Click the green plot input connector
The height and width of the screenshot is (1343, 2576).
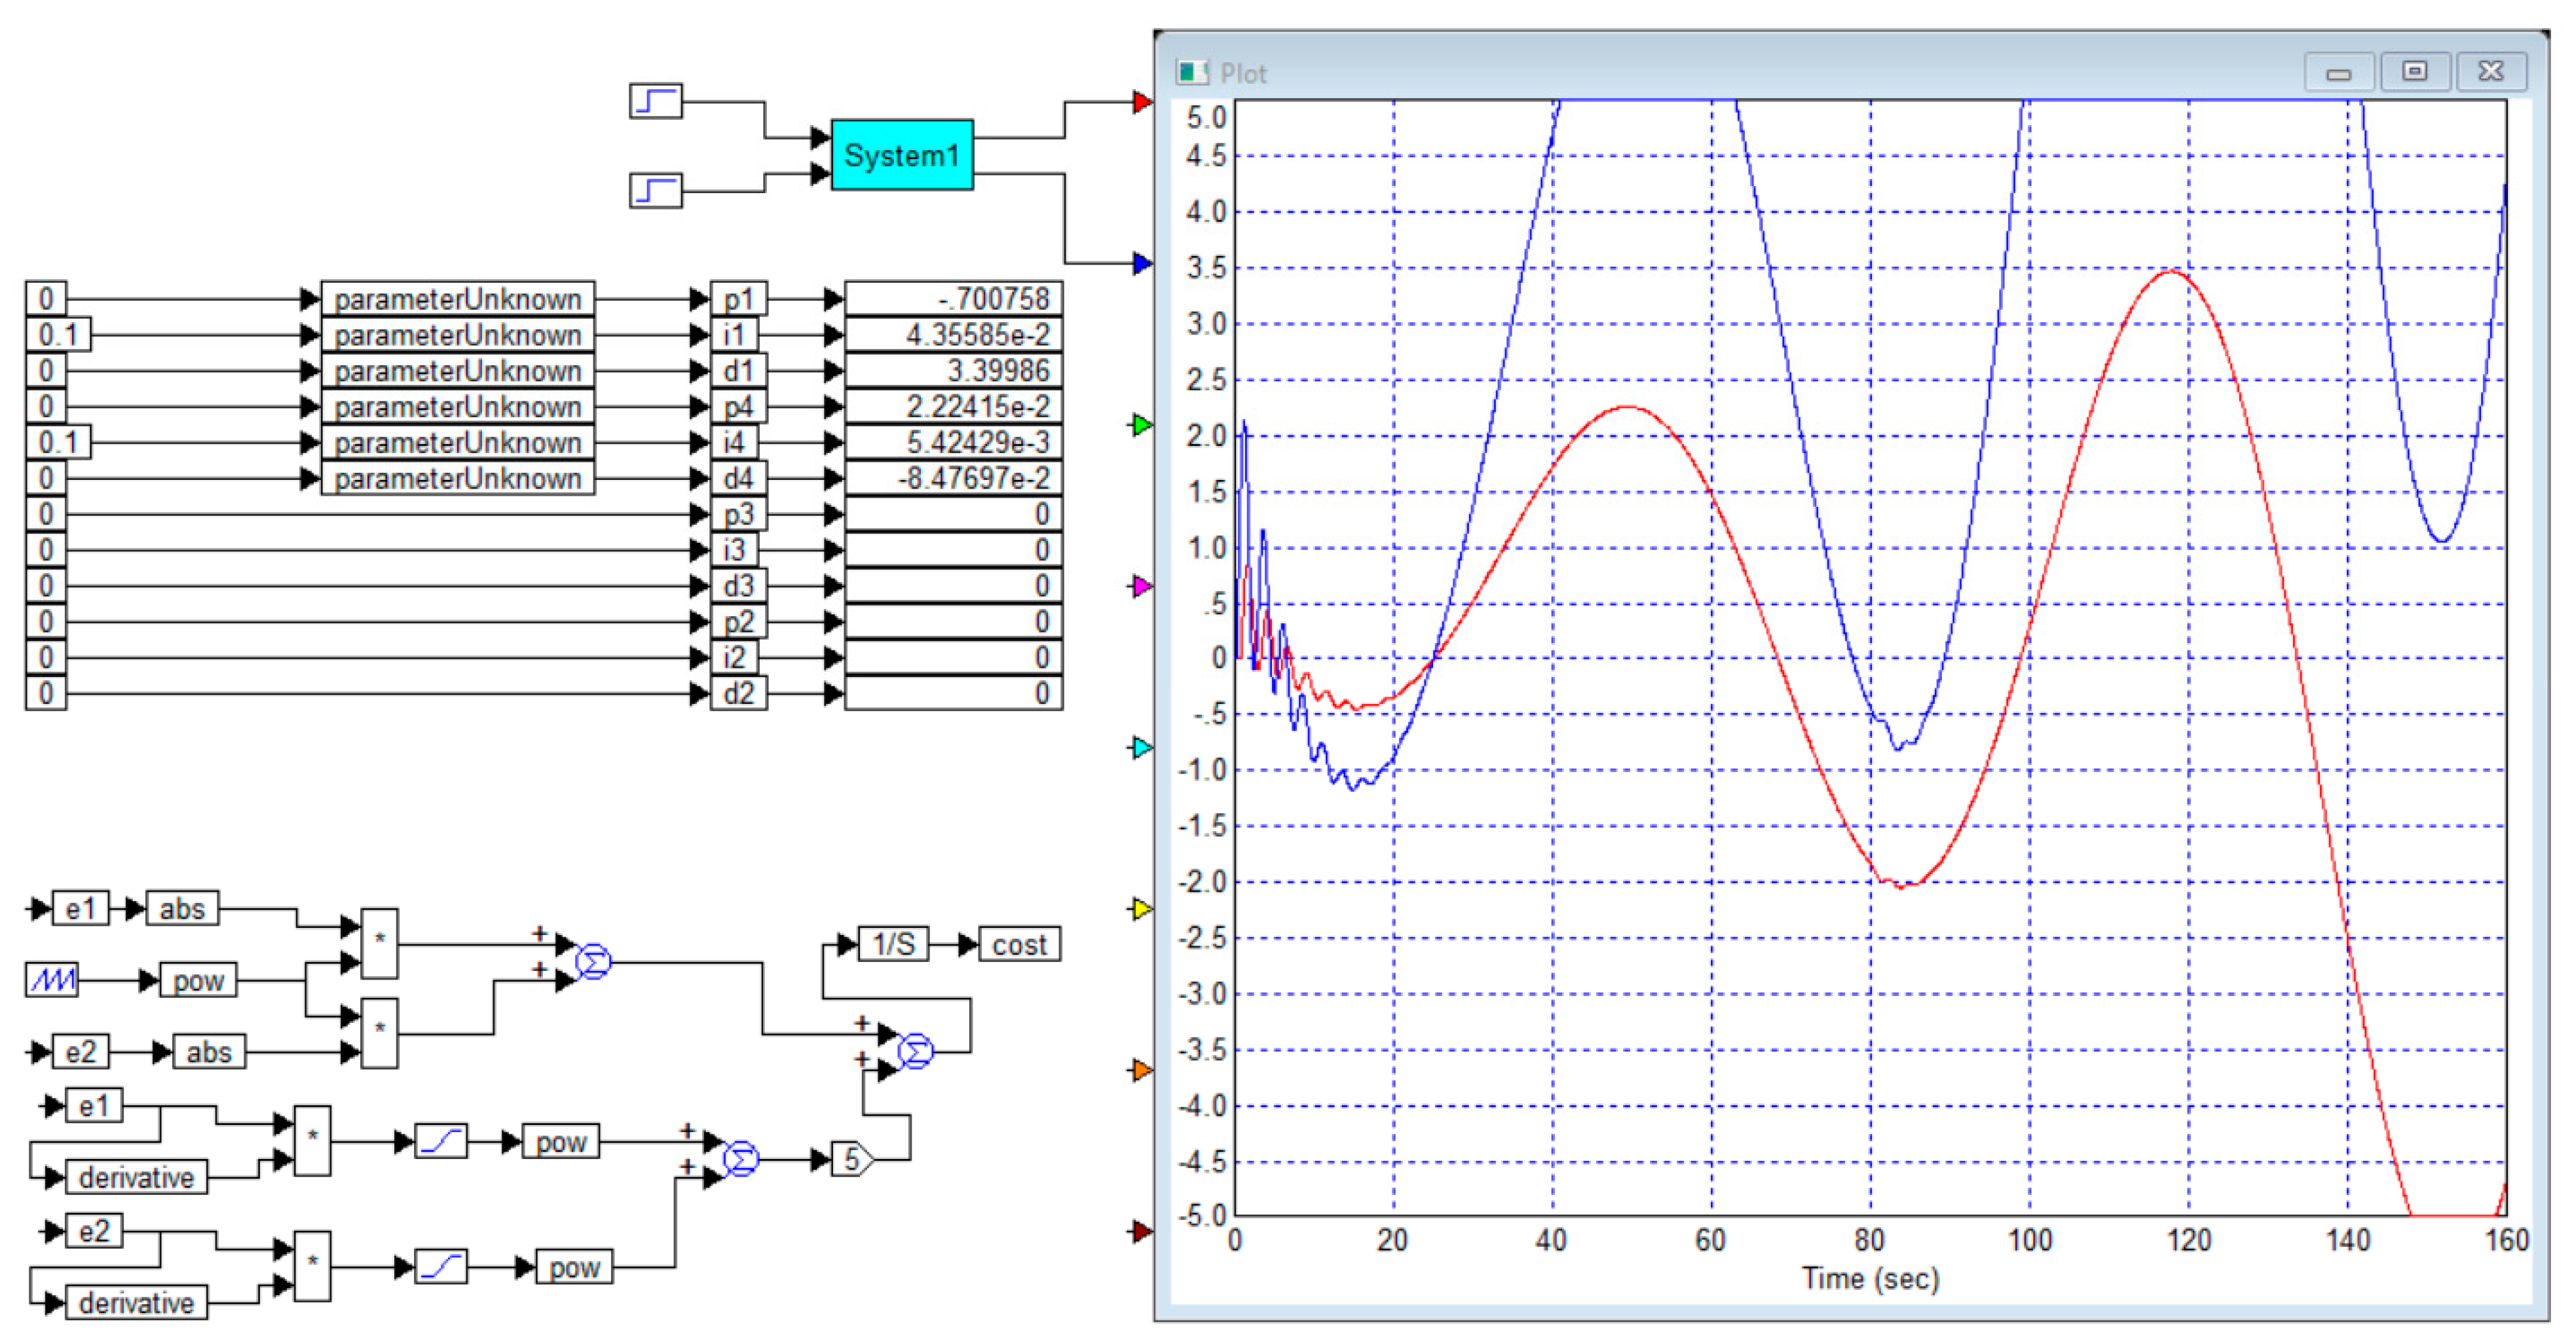click(x=1141, y=425)
